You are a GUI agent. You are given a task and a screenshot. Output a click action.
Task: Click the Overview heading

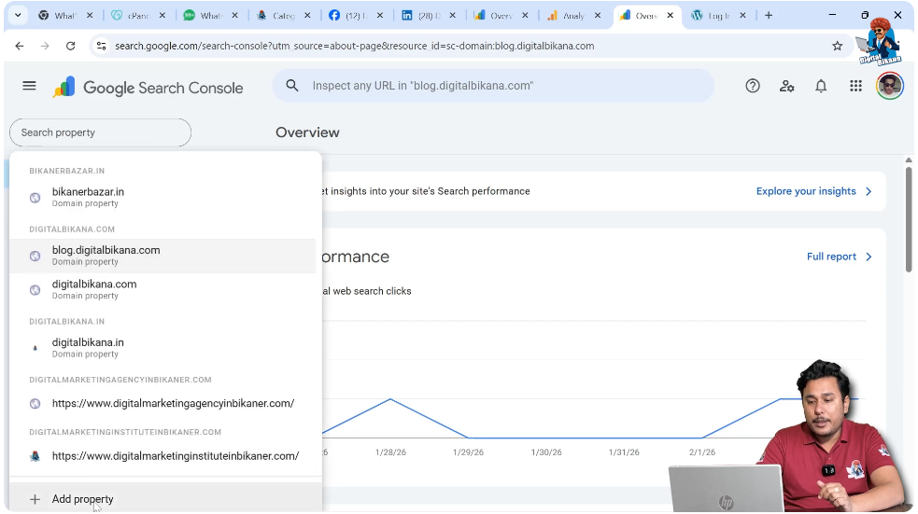307,132
